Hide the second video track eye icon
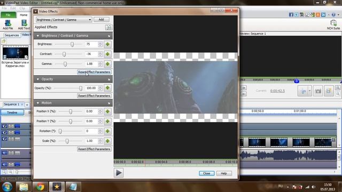342x192 pixels. 4,133
